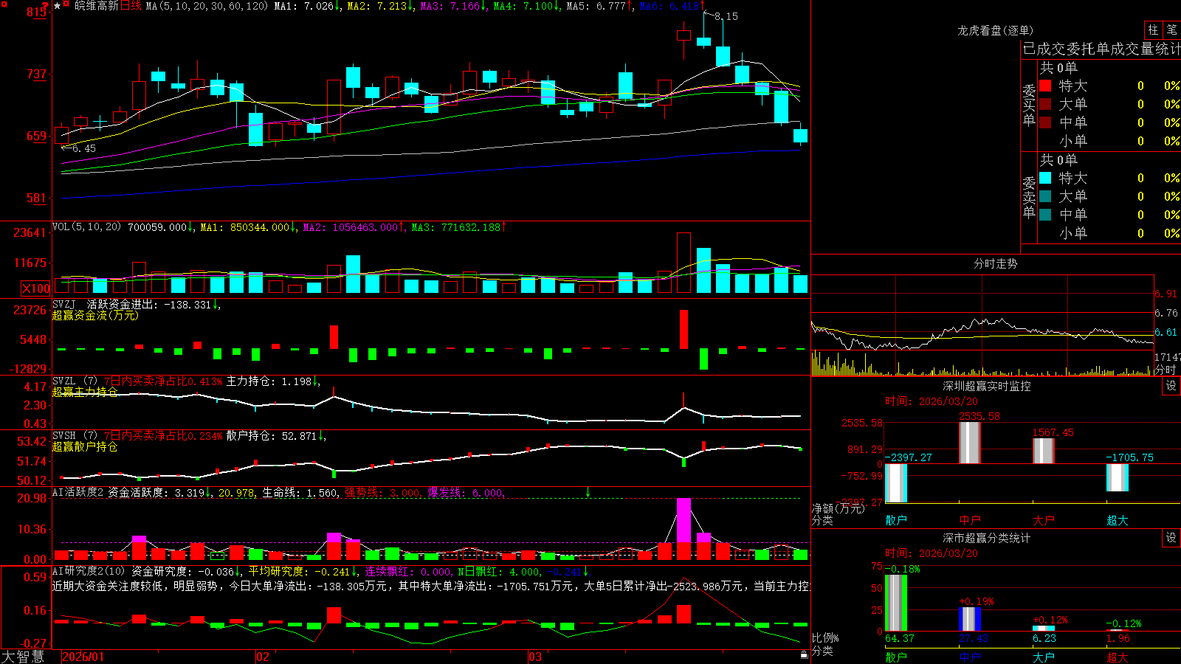Click the 2026/01 timeline marker
Viewport: 1181px width, 664px height.
pos(83,657)
